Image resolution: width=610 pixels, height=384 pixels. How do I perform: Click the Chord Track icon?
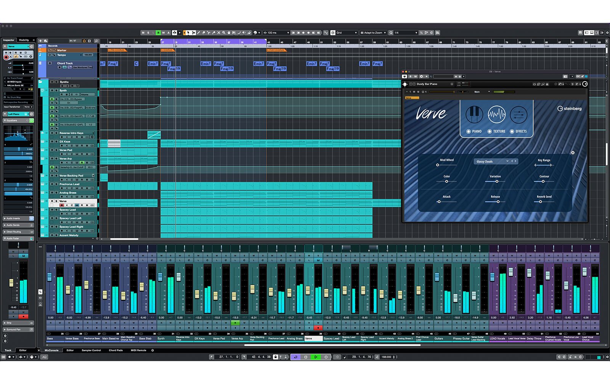[40, 63]
